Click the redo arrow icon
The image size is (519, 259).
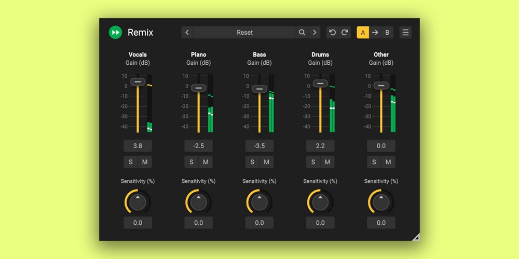[x=345, y=33]
